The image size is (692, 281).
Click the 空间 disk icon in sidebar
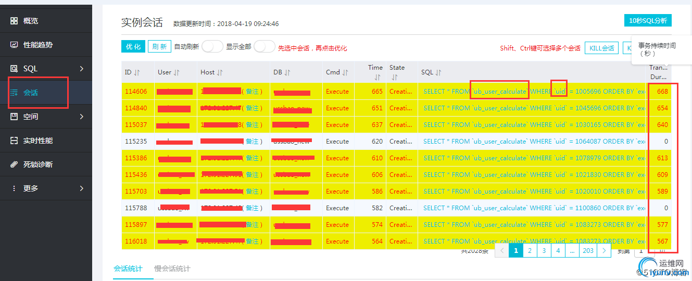[14, 117]
